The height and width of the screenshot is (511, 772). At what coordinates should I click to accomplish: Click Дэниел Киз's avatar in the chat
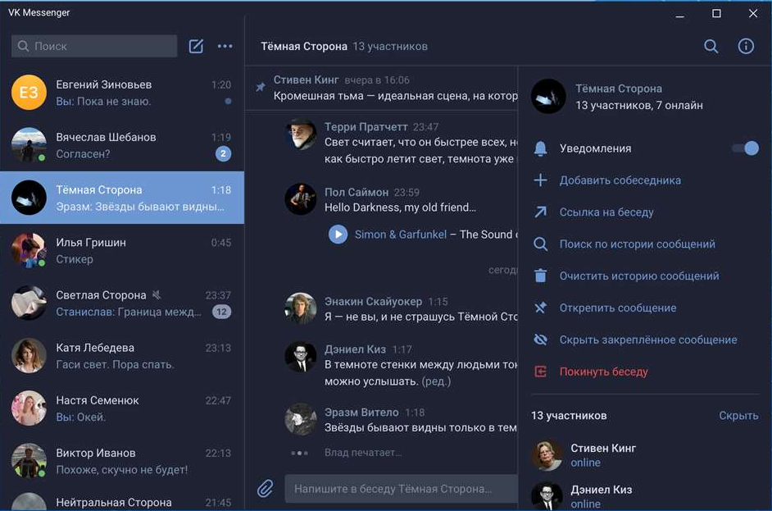coord(301,356)
